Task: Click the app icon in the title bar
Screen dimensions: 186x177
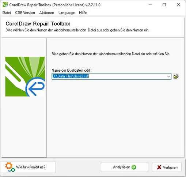Action: [5, 5]
